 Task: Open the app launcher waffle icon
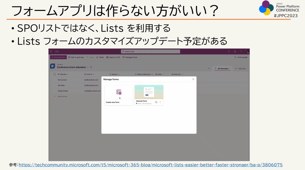click(x=51, y=51)
